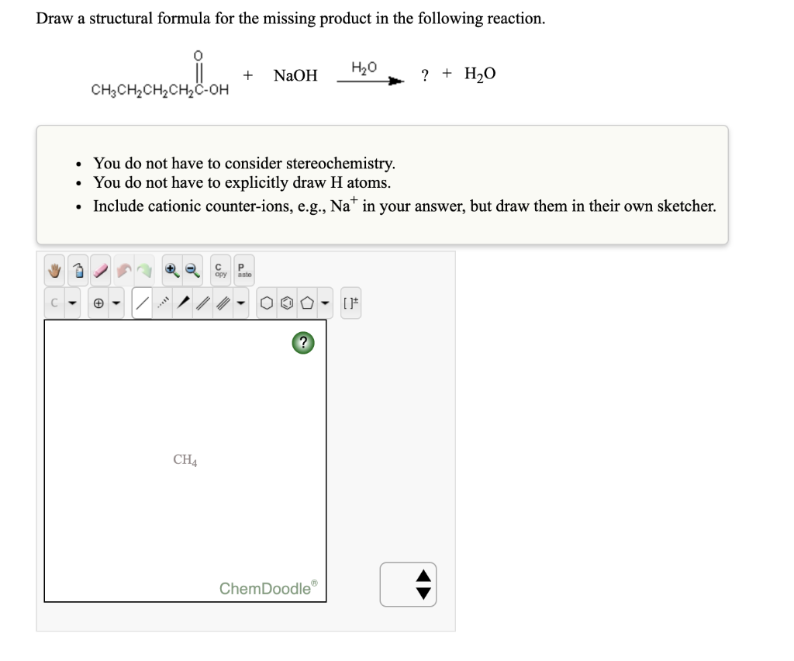Image resolution: width=794 pixels, height=661 pixels.
Task: Open the charge tool dropdown
Action: pyautogui.click(x=115, y=303)
